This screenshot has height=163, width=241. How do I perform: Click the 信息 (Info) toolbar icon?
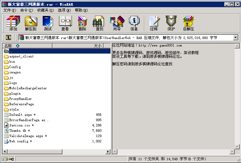click(x=134, y=23)
